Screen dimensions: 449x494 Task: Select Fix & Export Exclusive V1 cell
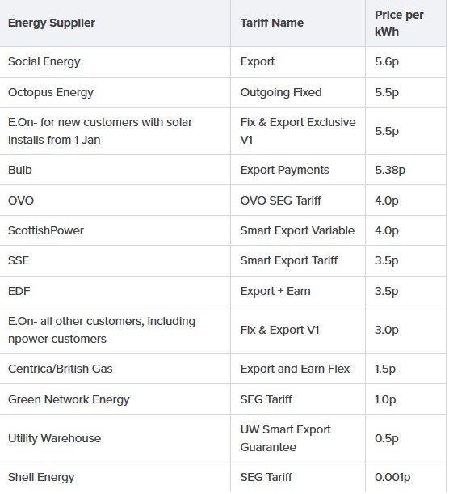point(298,131)
